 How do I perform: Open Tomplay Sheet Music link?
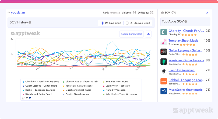pyautogui.click(x=184, y=40)
